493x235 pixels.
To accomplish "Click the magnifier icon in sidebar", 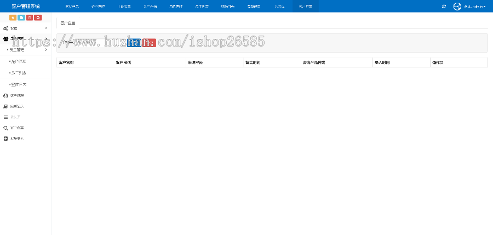I will coord(5,128).
